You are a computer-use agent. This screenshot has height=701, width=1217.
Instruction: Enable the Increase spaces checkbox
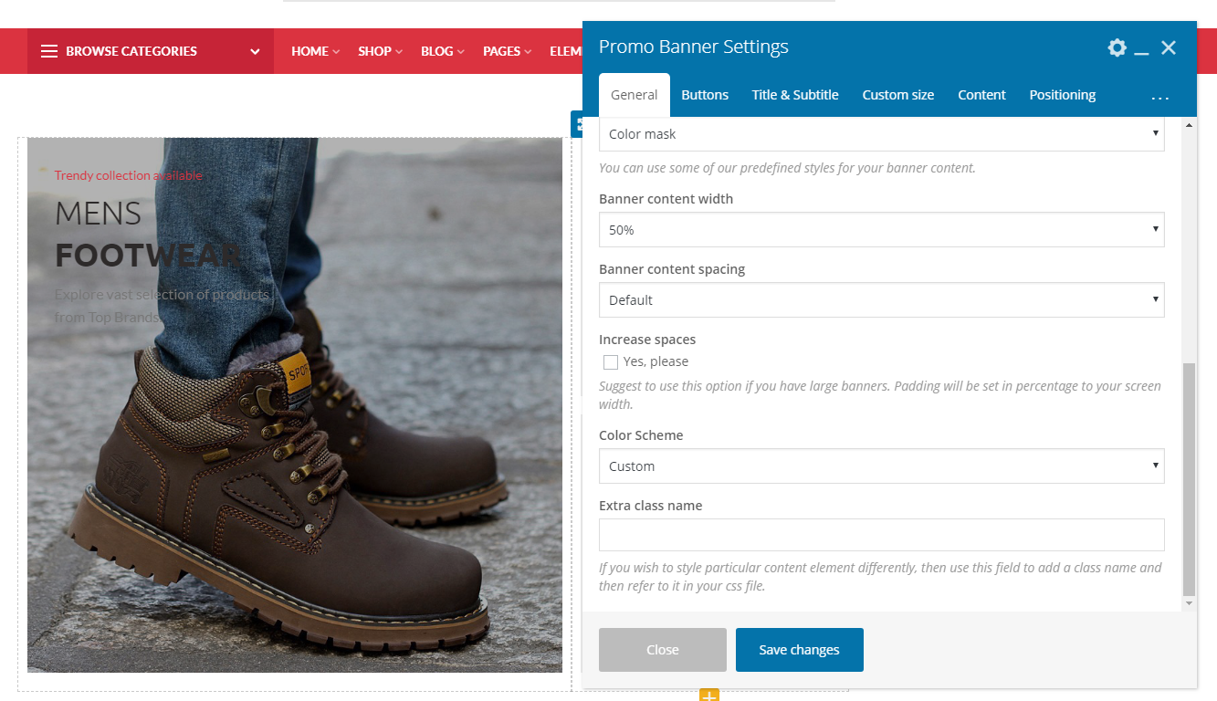coord(611,362)
